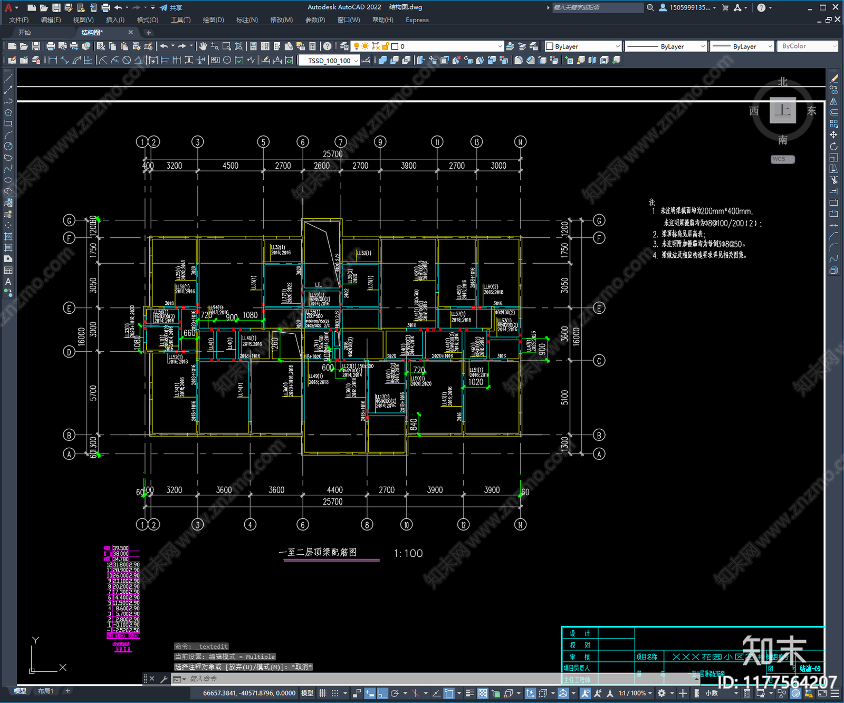
Task: Switch to the 布局1 layout tab
Action: [x=45, y=691]
